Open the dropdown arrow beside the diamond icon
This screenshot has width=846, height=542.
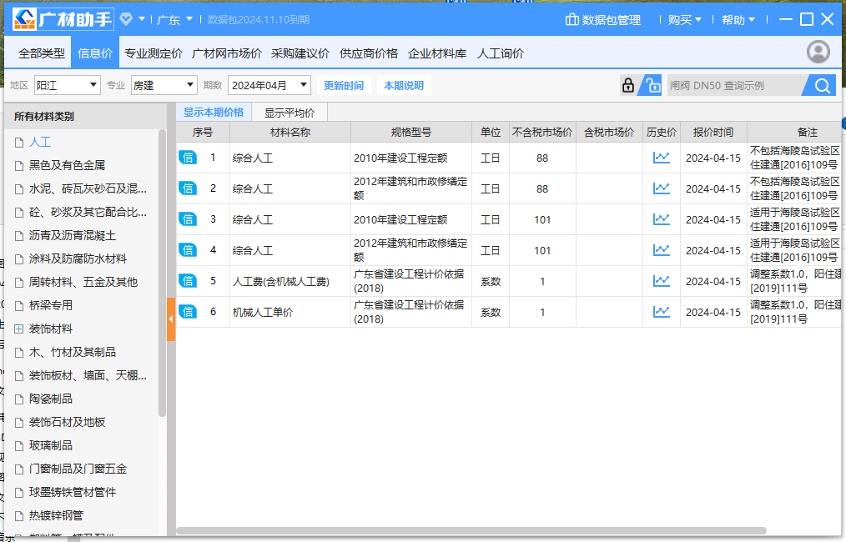coord(141,19)
